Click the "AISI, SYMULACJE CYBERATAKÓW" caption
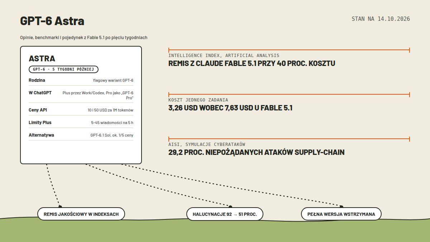Image resolution: width=430 pixels, height=242 pixels. coord(207,144)
